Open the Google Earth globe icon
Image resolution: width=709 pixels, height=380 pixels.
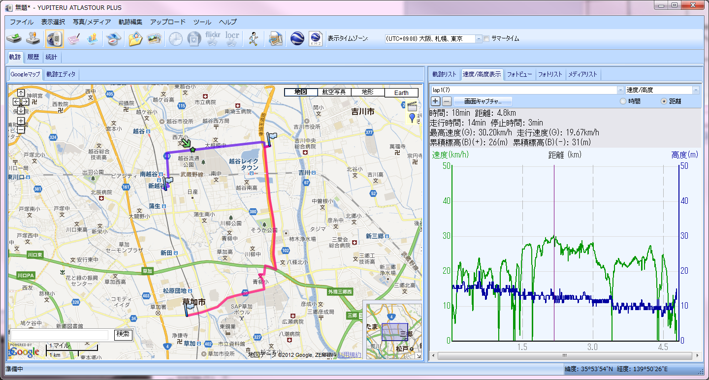click(x=297, y=38)
